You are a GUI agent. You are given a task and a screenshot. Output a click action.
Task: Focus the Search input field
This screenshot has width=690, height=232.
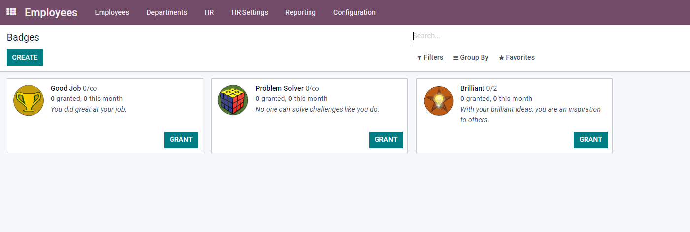[x=551, y=36]
